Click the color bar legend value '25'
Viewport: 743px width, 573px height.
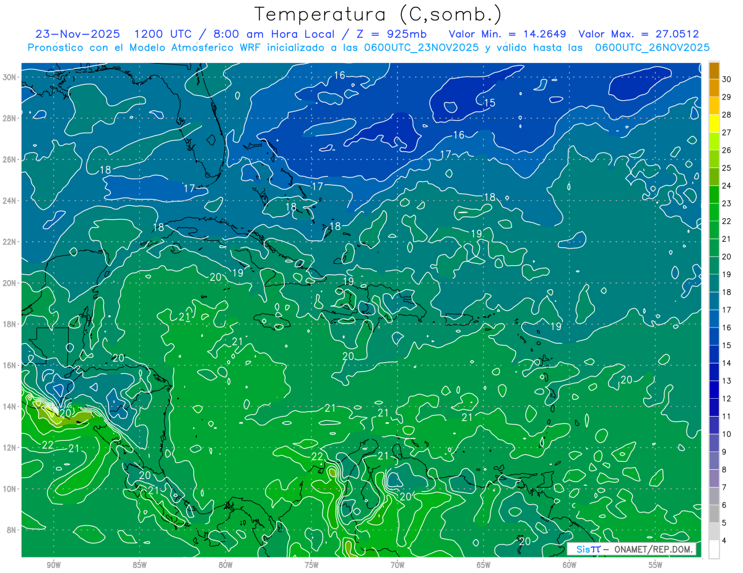pyautogui.click(x=726, y=168)
